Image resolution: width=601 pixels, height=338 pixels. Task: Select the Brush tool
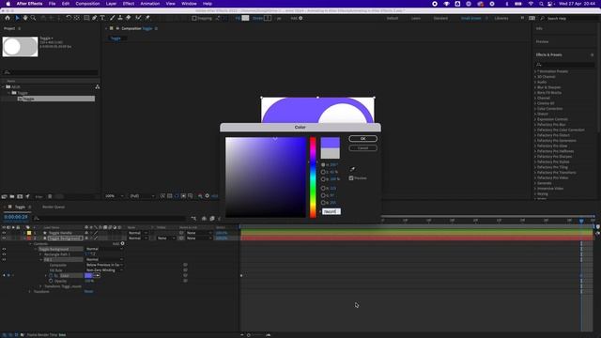(x=113, y=18)
